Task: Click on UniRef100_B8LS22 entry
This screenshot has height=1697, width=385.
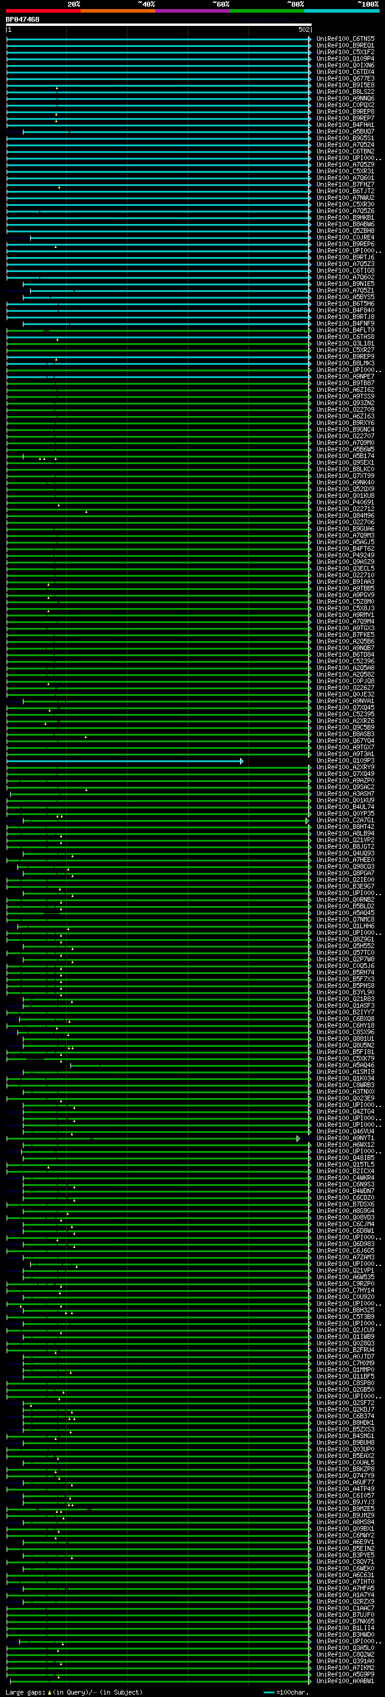Action: click(345, 92)
